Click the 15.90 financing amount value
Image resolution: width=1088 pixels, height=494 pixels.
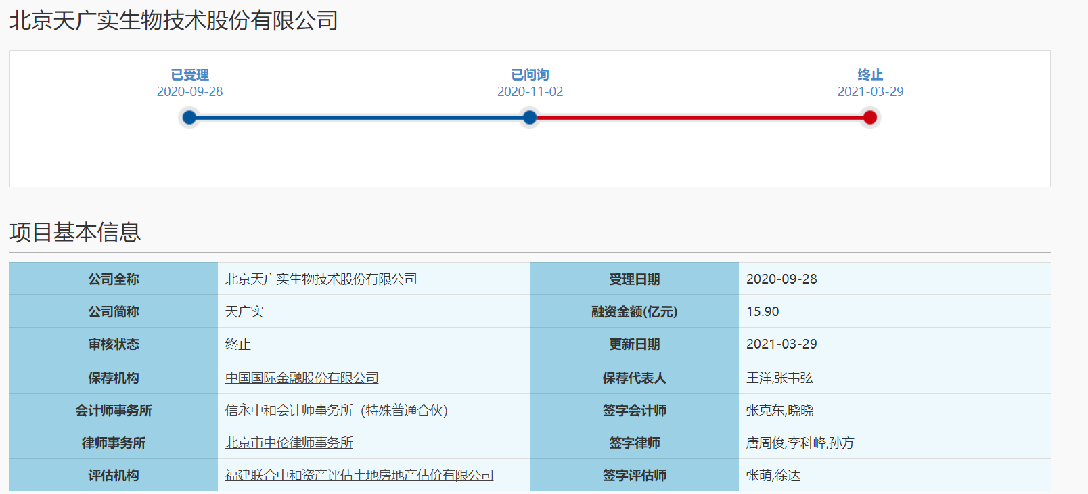point(763,311)
